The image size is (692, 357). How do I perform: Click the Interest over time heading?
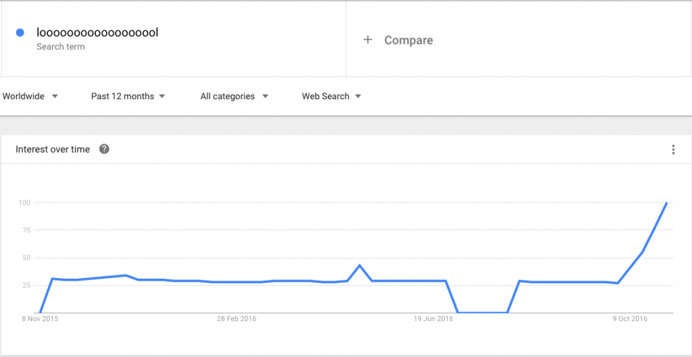tap(53, 149)
